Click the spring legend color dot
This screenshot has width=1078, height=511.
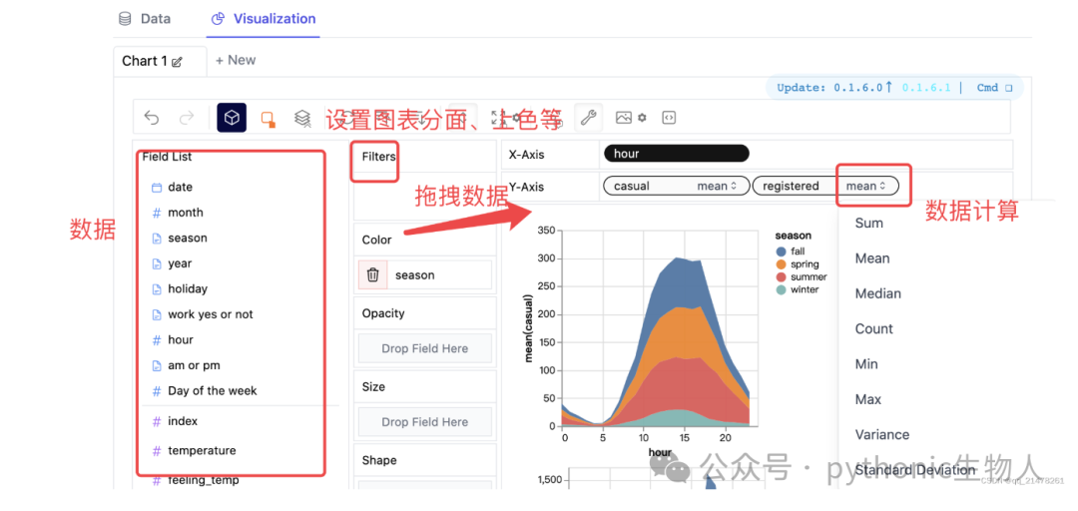click(781, 264)
